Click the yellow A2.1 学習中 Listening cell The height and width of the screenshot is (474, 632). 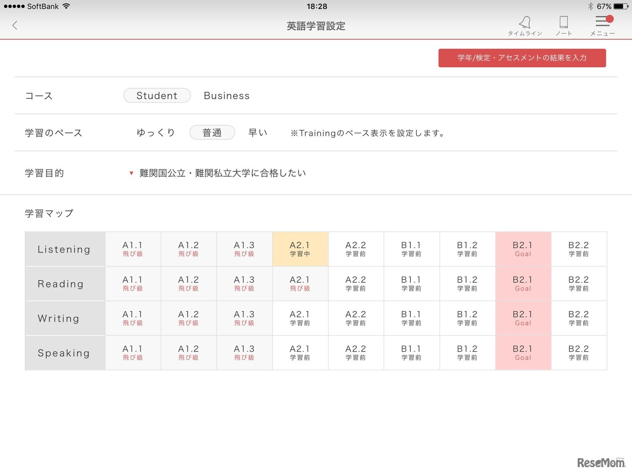300,249
